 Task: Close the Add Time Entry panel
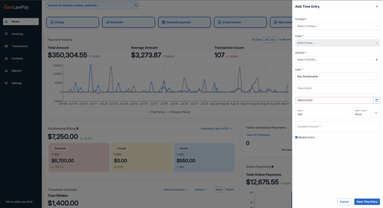[x=376, y=7]
